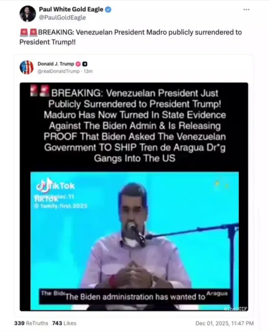This screenshot has width=270, height=331.
Task: Open the quoted post's BREAKING headline image
Action: pos(134,126)
